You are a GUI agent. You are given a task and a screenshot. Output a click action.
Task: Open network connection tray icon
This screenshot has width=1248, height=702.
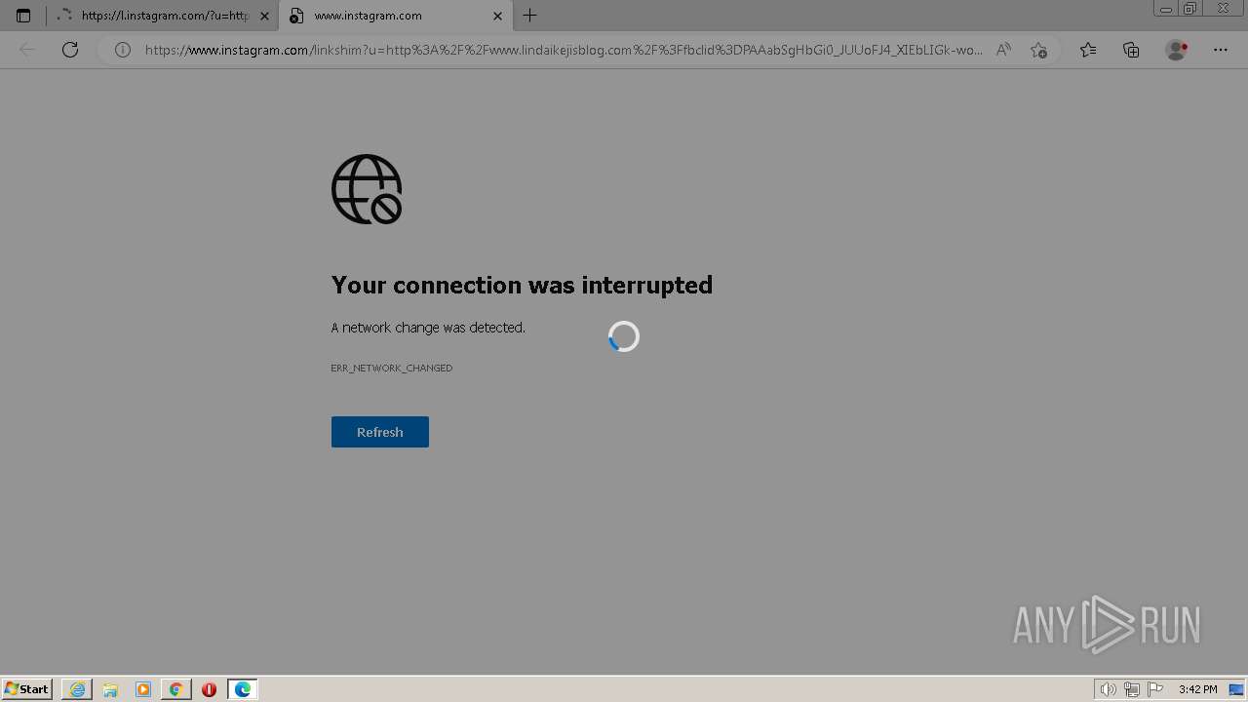point(1131,689)
